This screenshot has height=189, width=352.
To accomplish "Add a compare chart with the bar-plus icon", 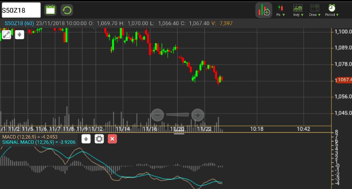I will coord(264,10).
